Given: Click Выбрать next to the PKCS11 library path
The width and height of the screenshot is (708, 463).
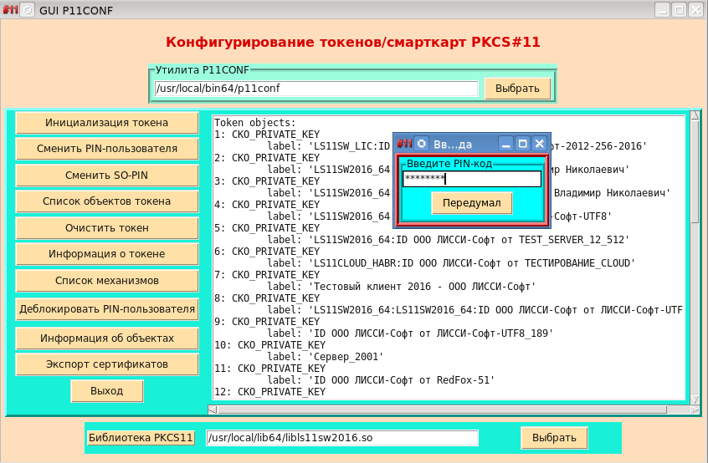Looking at the screenshot, I should [x=554, y=438].
